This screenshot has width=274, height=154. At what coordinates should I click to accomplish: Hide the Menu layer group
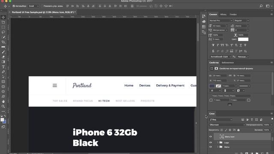point(211,147)
